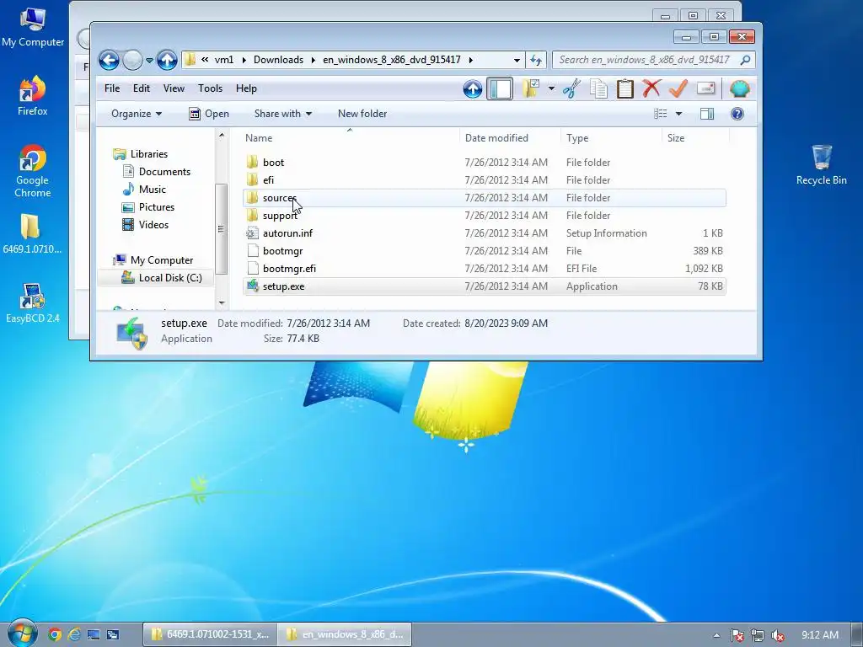
Task: Sort by the Size column header
Action: click(695, 138)
